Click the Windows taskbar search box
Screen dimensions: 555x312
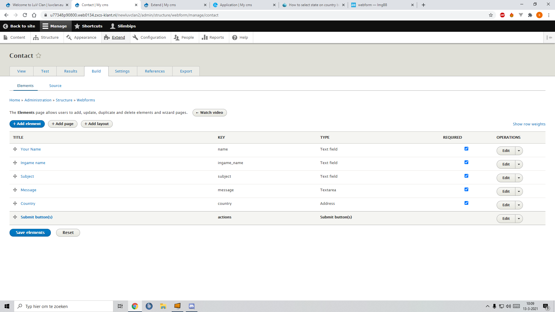[64, 306]
